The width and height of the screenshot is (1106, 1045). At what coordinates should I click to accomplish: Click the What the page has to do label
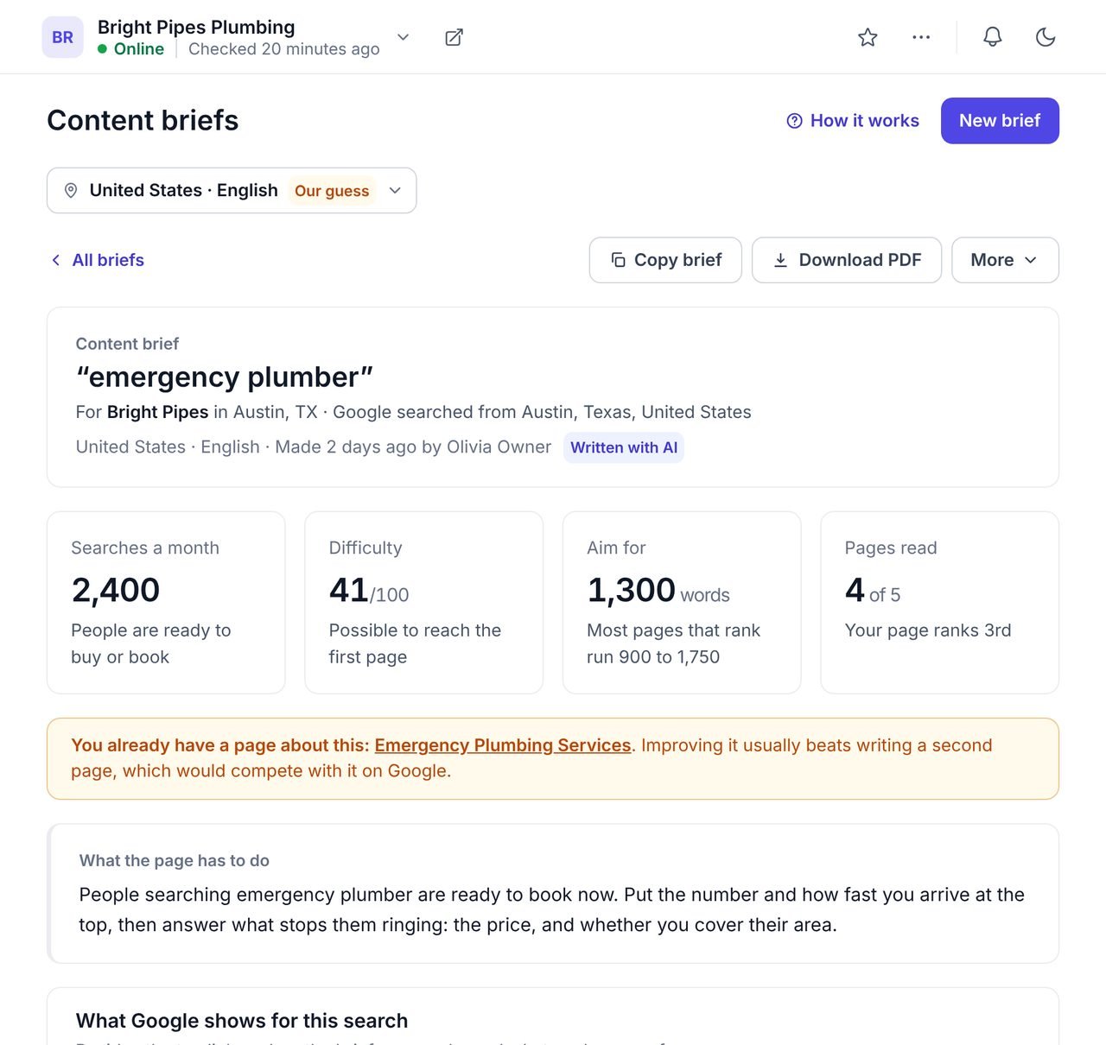pos(175,860)
